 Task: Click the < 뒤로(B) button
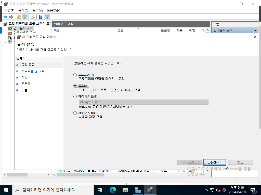pyautogui.click(x=190, y=162)
